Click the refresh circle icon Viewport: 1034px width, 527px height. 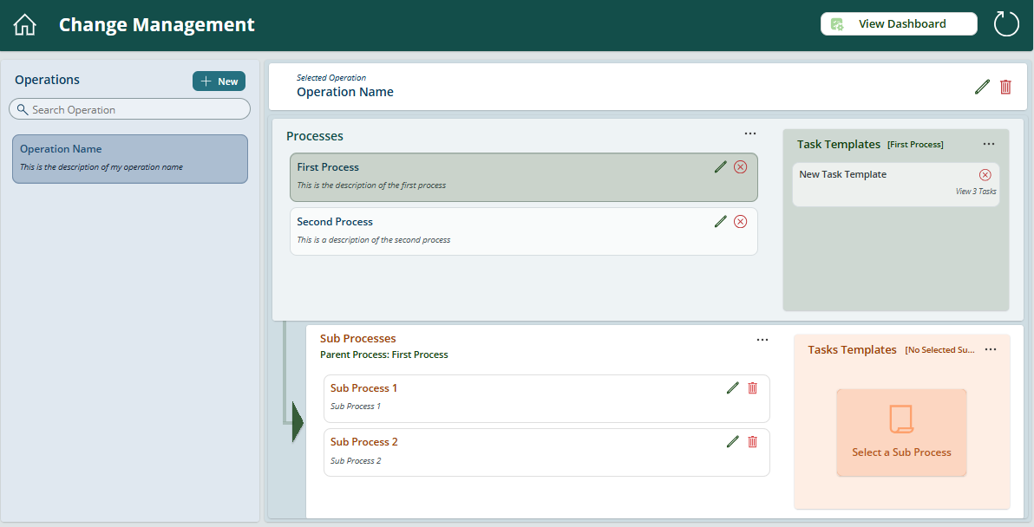[x=1006, y=24]
